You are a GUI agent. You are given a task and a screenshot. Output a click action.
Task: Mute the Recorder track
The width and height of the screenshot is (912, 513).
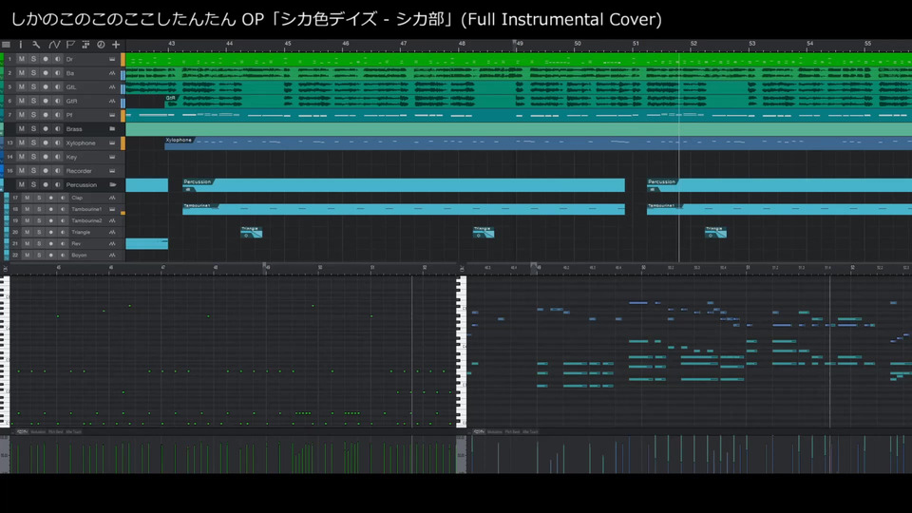(22, 170)
